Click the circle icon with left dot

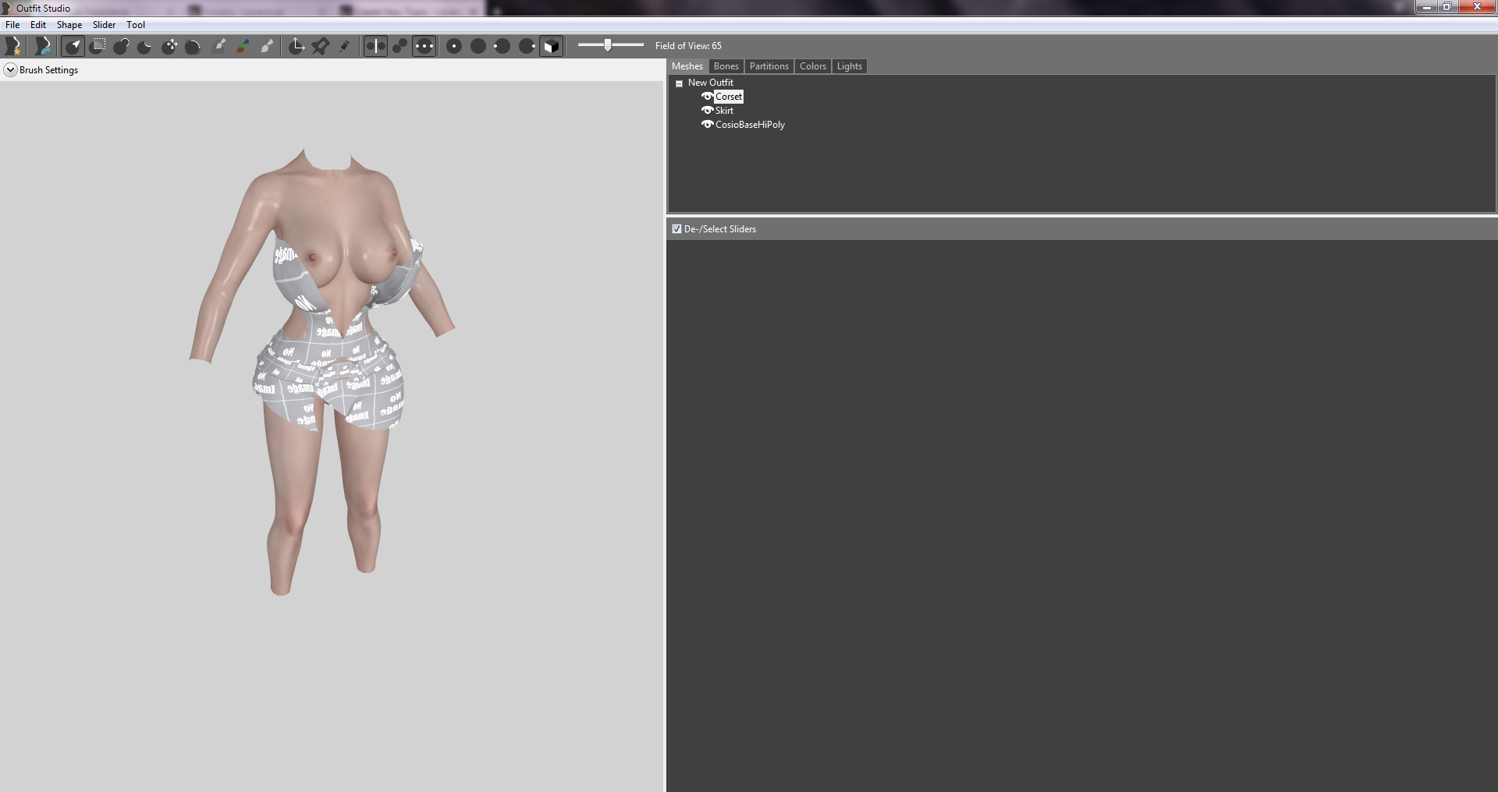[x=502, y=46]
